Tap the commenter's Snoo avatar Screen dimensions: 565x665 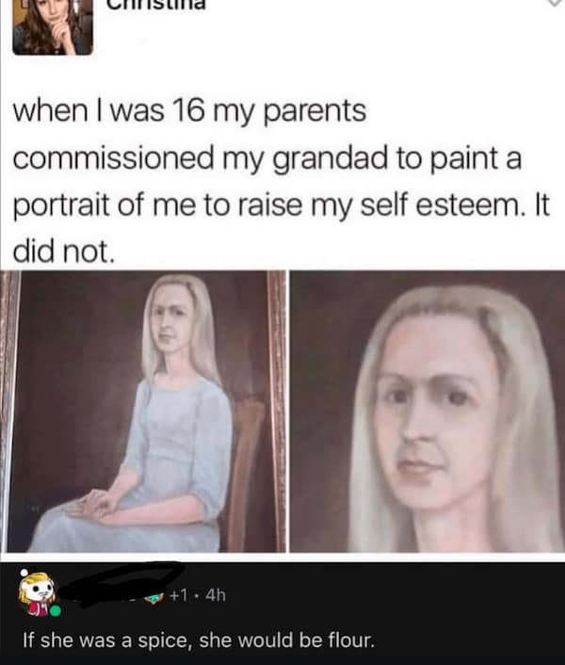click(37, 592)
